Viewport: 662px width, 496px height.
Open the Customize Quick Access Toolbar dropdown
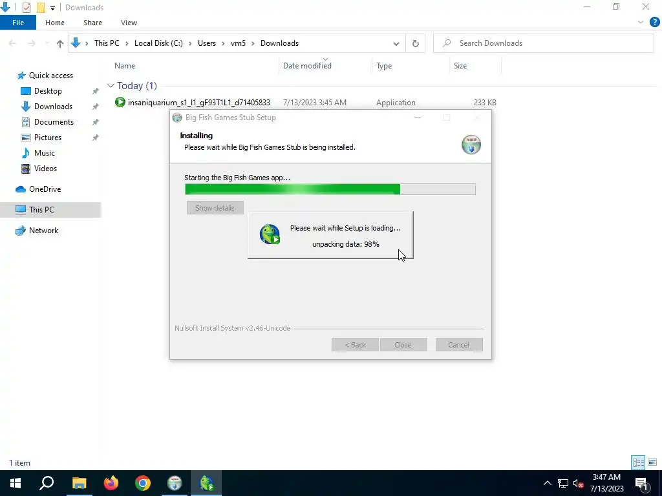pos(52,8)
